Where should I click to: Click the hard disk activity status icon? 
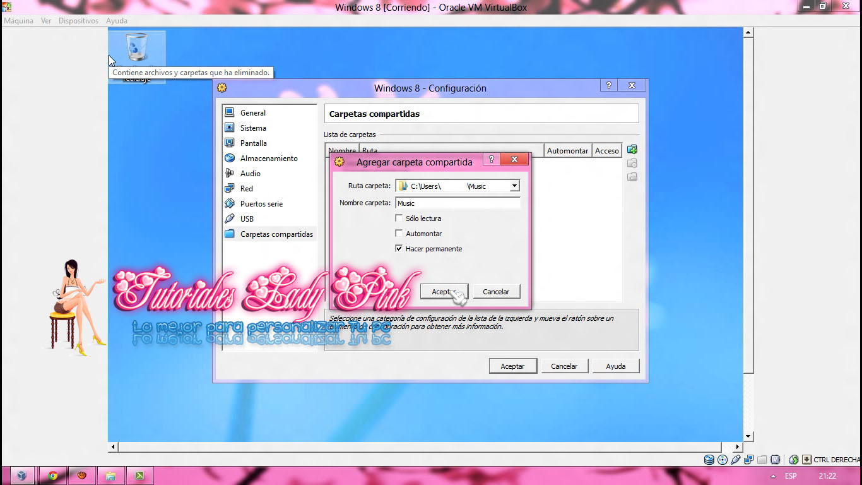709,460
